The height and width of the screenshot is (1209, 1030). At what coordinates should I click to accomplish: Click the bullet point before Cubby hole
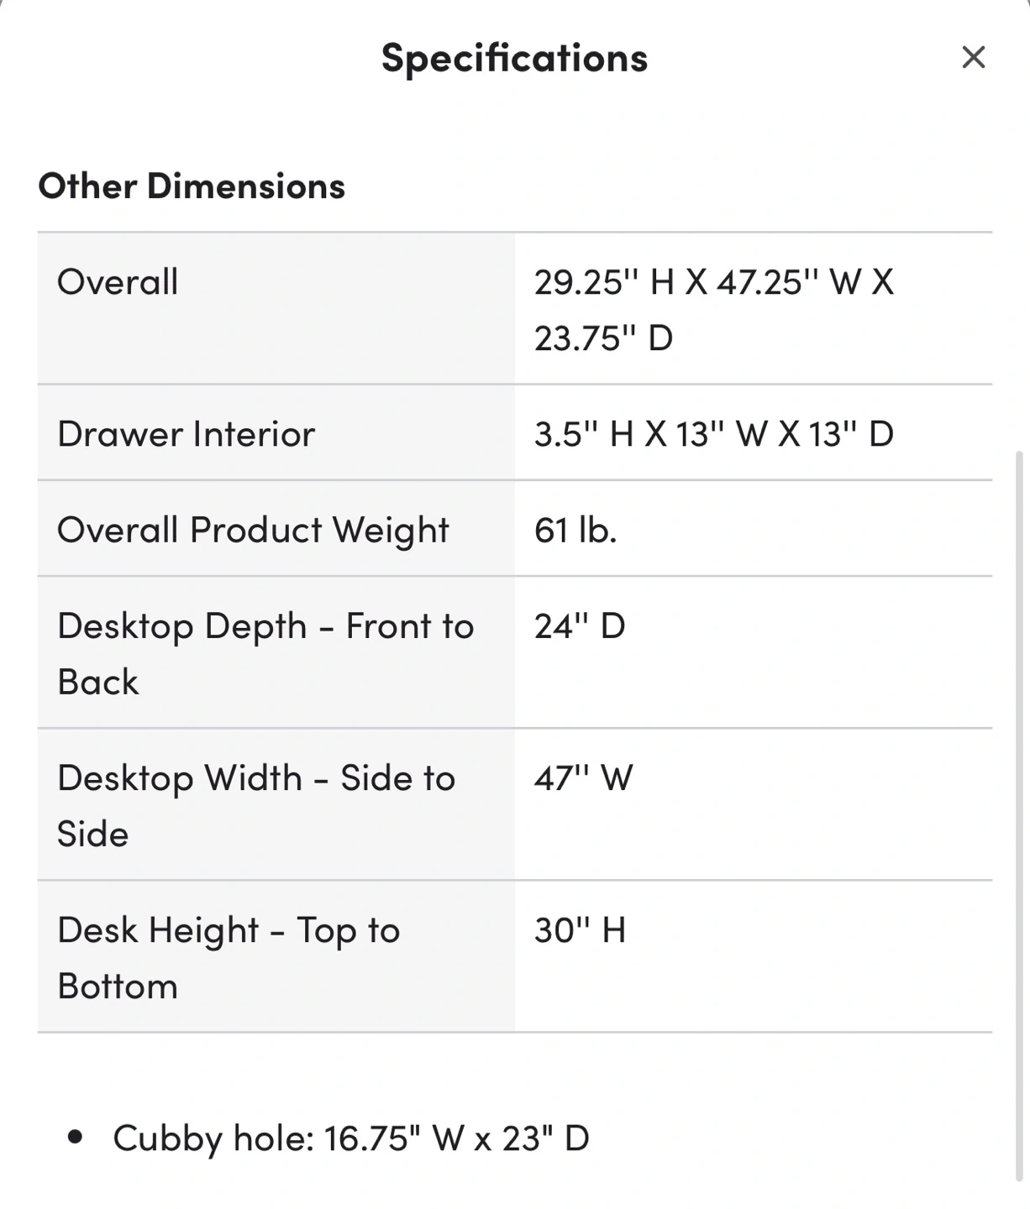click(76, 1138)
